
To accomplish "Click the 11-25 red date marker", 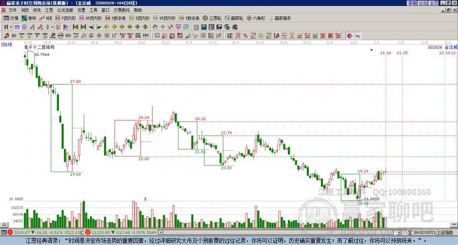I will pyautogui.click(x=402, y=53).
